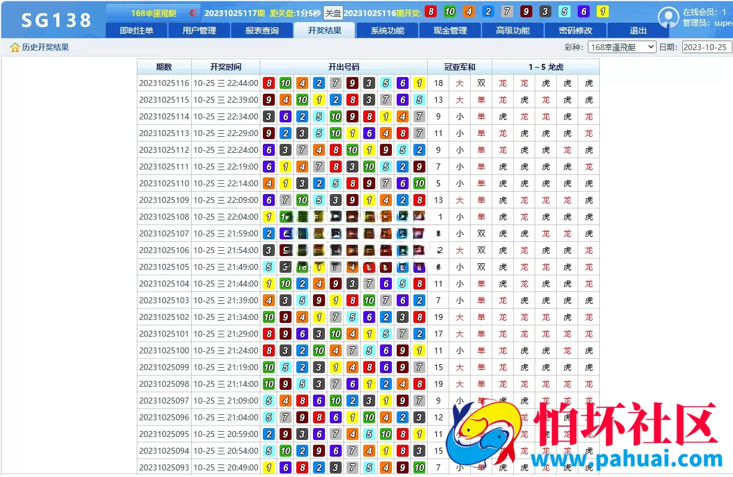Click draw time 10-25 三 22:39:00
733x477 pixels.
(x=226, y=100)
